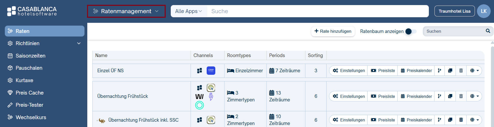This screenshot has height=127, width=494.
Task: Open the Alle Apps filter dropdown
Action: [x=189, y=11]
